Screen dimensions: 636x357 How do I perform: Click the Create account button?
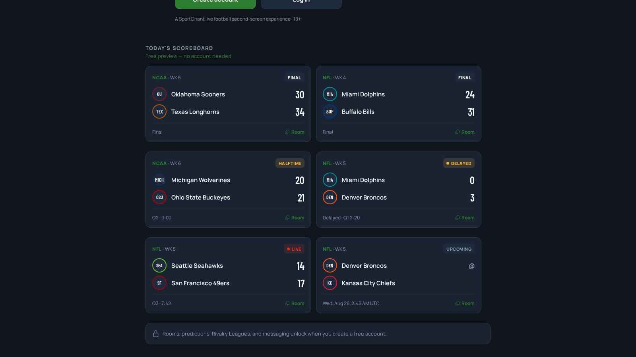[x=215, y=2]
